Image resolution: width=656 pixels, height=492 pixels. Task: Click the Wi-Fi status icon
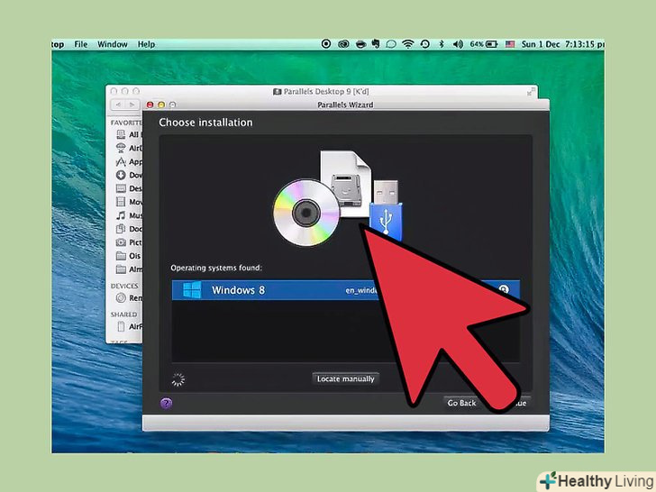(407, 44)
